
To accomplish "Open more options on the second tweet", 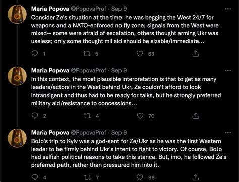I will pos(228,70).
